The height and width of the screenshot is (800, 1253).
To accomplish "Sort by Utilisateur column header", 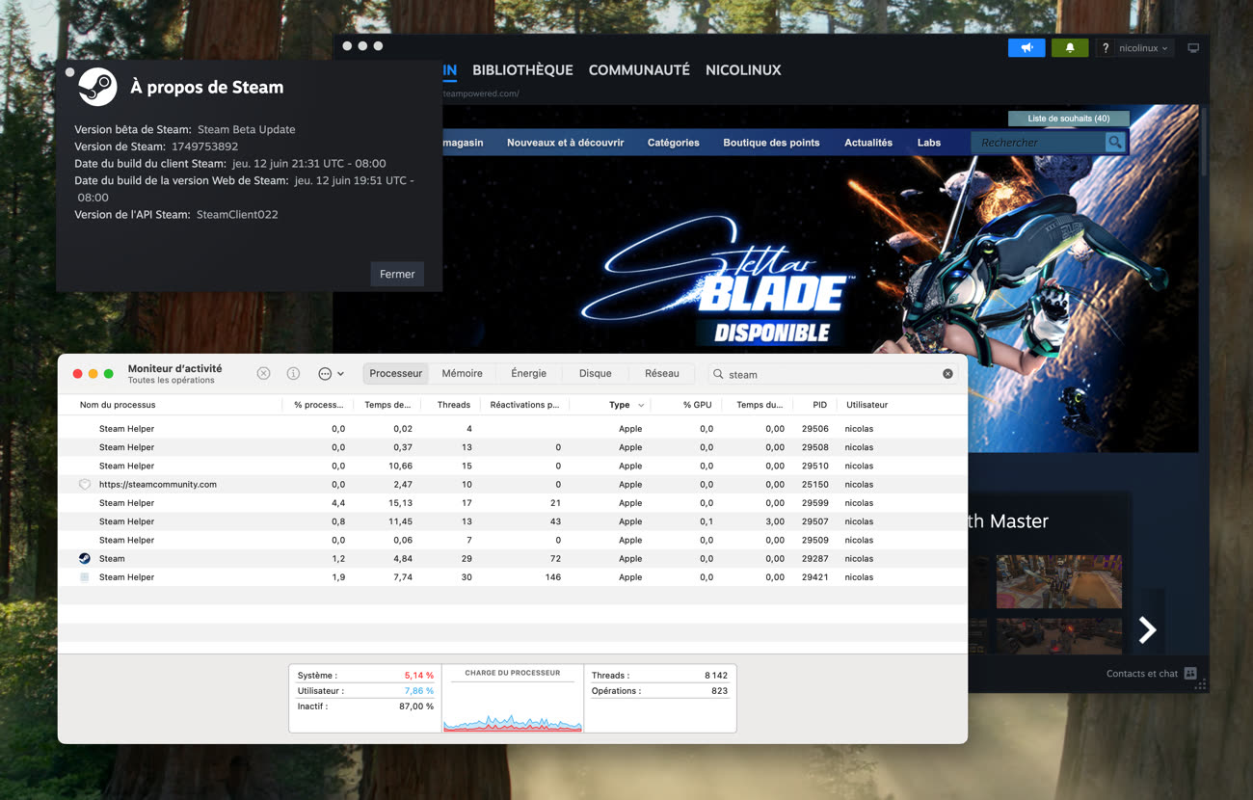I will coord(866,405).
